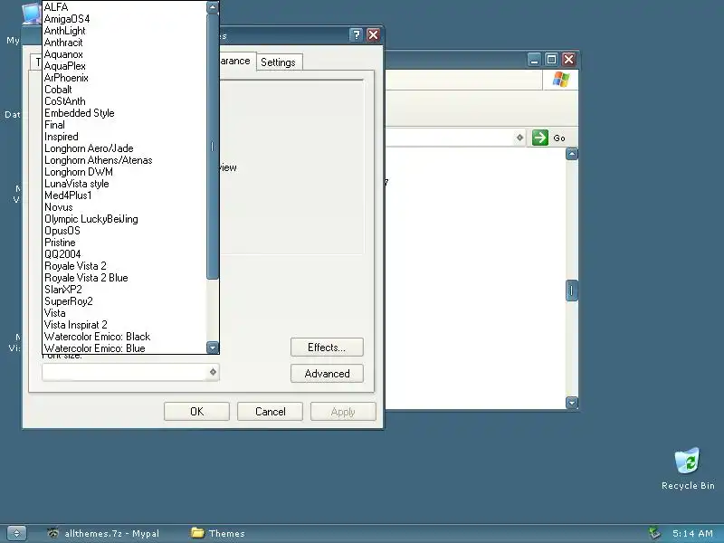Open the Effects... dialog

pyautogui.click(x=327, y=348)
